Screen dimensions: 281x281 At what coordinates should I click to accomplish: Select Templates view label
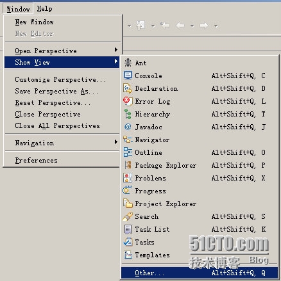coord(152,255)
